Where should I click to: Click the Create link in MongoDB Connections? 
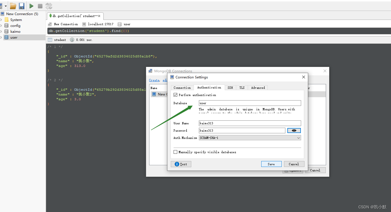click(154, 80)
